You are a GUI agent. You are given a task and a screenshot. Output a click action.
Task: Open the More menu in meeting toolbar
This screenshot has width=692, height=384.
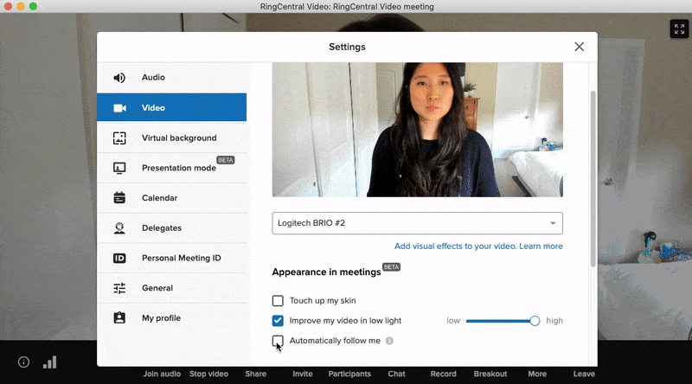[x=537, y=374]
